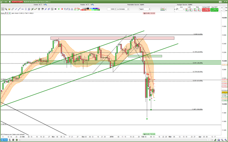Open the wrench settings next to Kurs
Screen dimensions: 228x142
(5, 13)
